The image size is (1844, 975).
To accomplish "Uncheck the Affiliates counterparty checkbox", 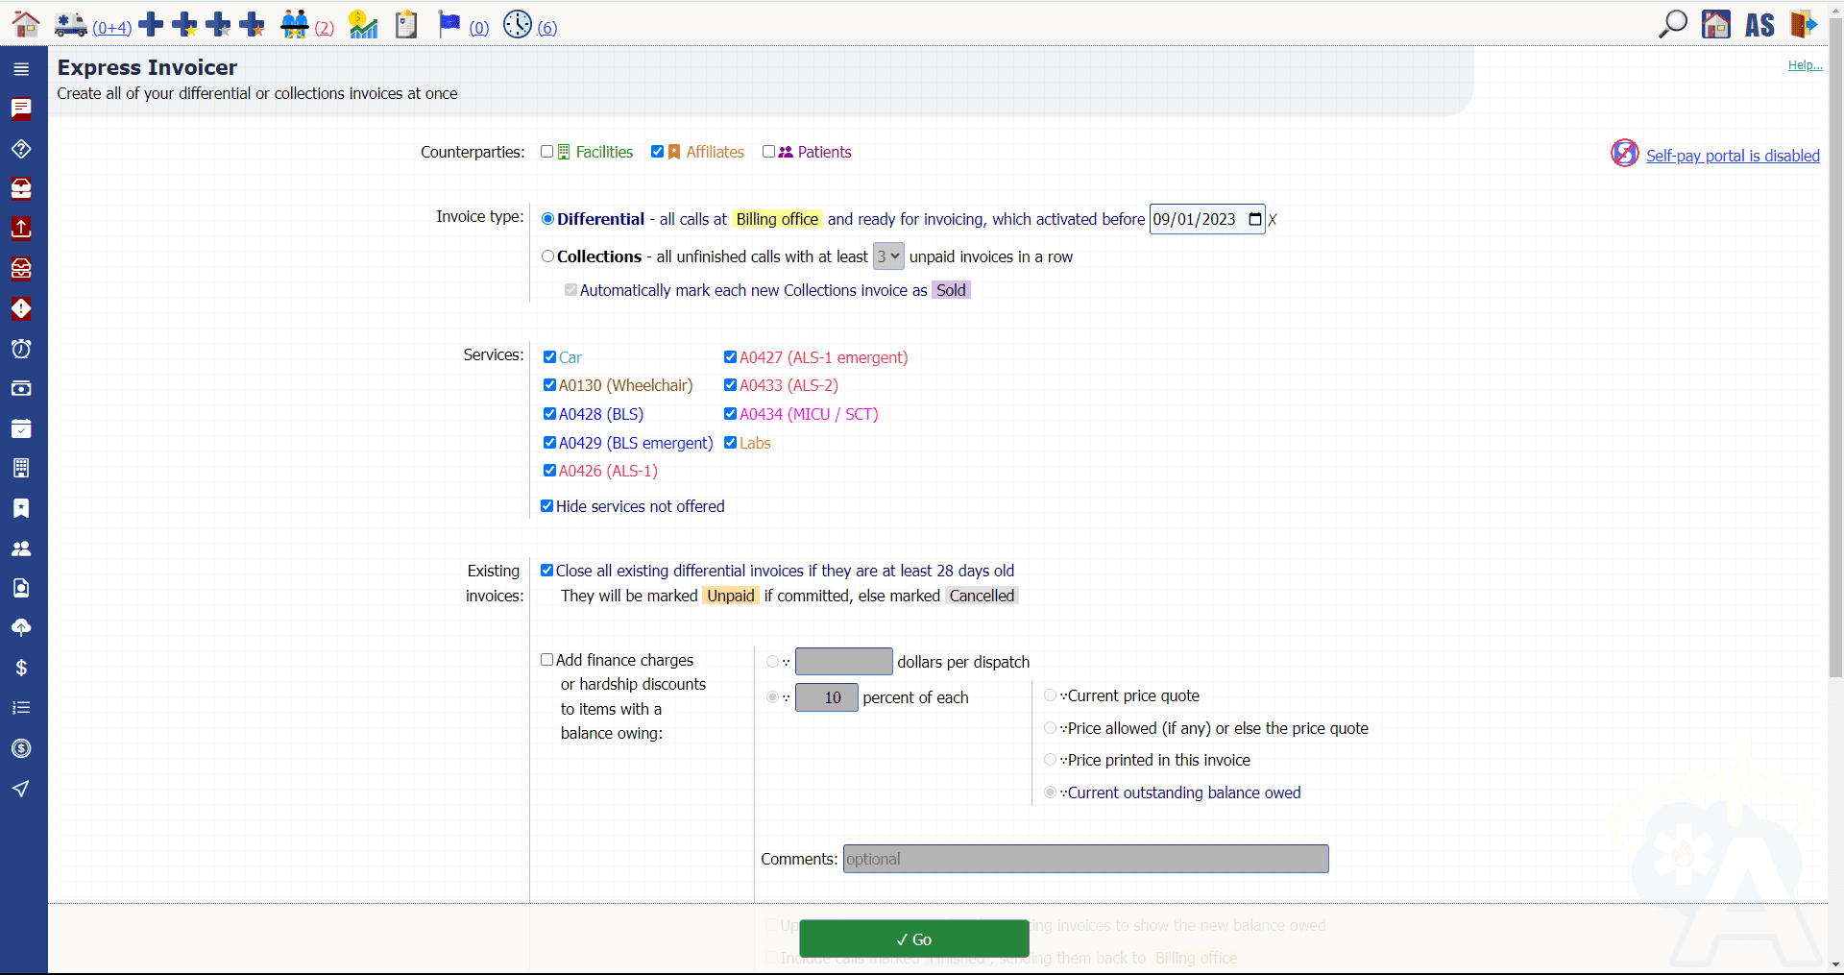I will pos(658,151).
